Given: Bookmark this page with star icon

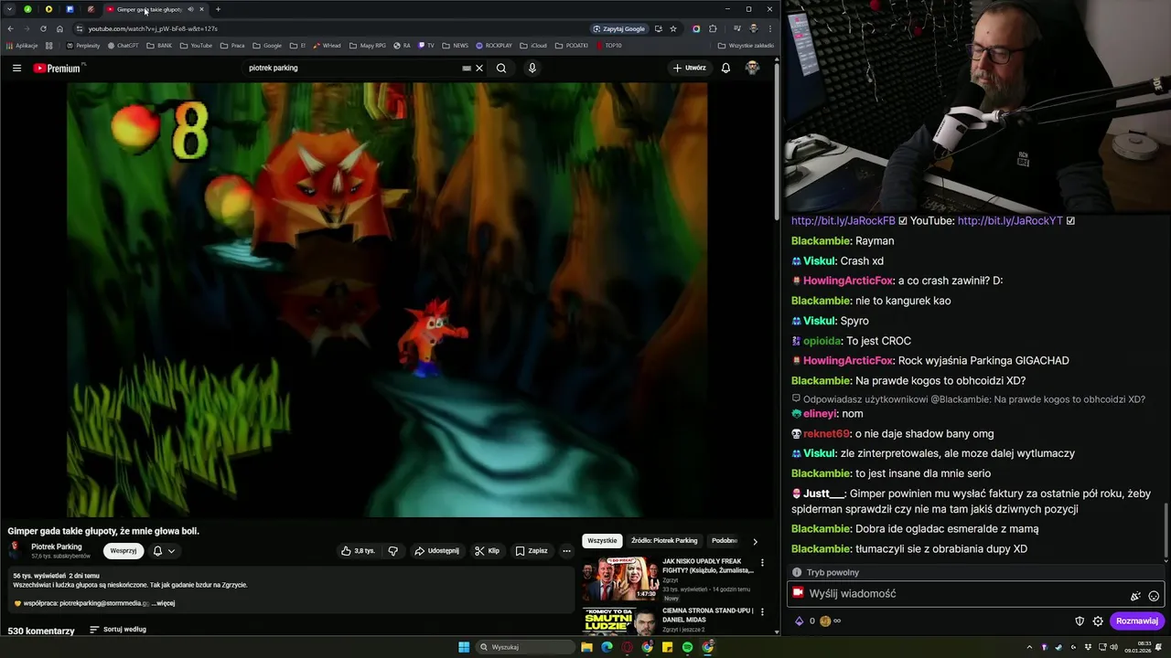Looking at the screenshot, I should point(673,28).
